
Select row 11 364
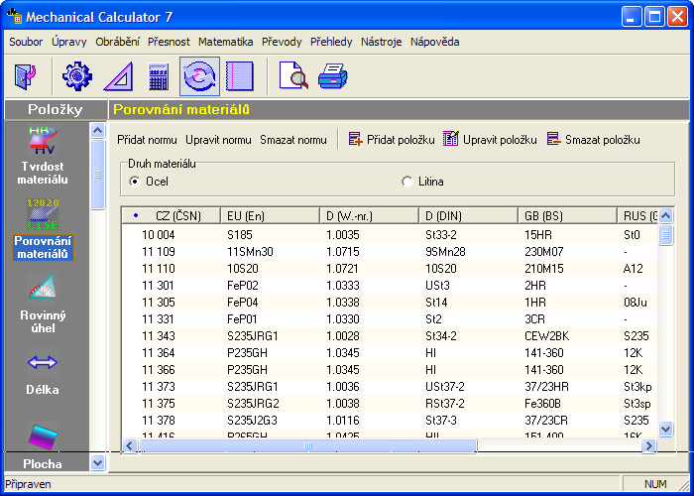coord(390,352)
